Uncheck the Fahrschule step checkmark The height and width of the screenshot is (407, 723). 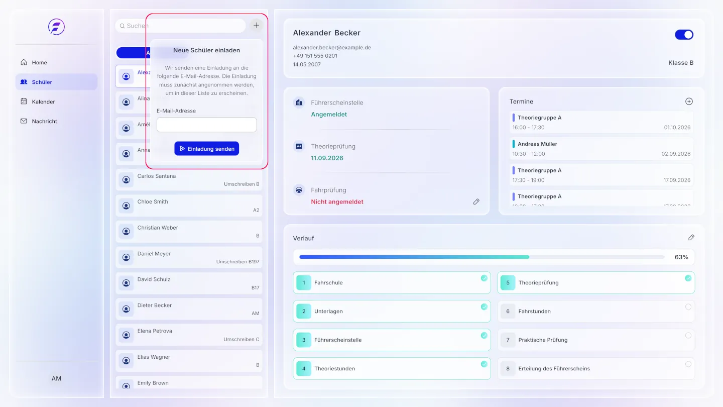(x=484, y=278)
